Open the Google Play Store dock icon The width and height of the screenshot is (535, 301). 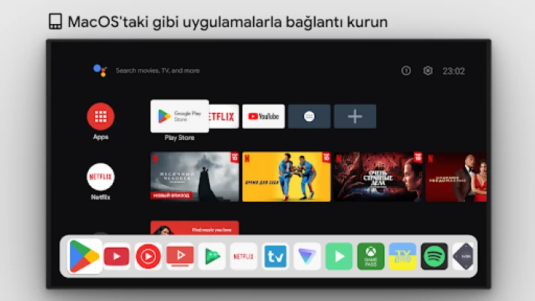click(84, 257)
